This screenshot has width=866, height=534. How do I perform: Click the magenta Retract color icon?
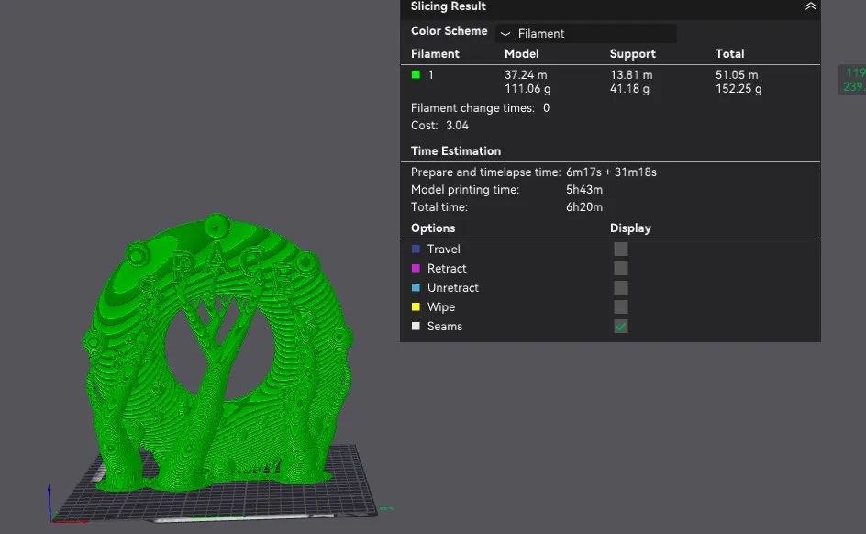[416, 269]
